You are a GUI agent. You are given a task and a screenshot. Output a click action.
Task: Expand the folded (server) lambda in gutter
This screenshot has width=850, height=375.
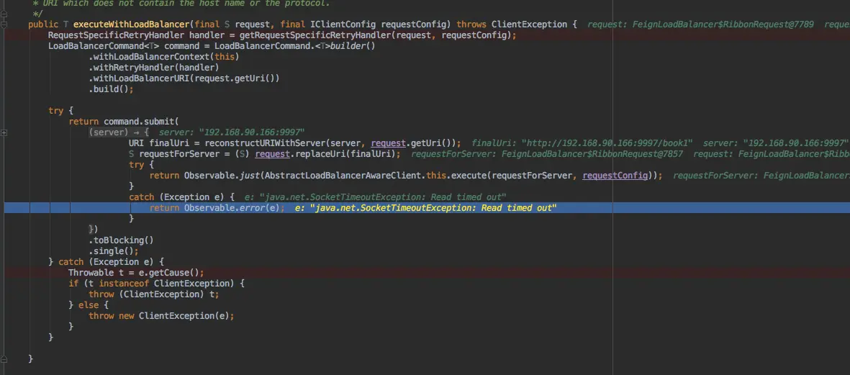[x=4, y=132]
